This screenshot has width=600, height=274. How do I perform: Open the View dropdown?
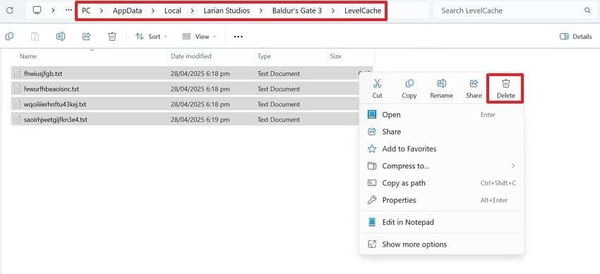pyautogui.click(x=199, y=37)
